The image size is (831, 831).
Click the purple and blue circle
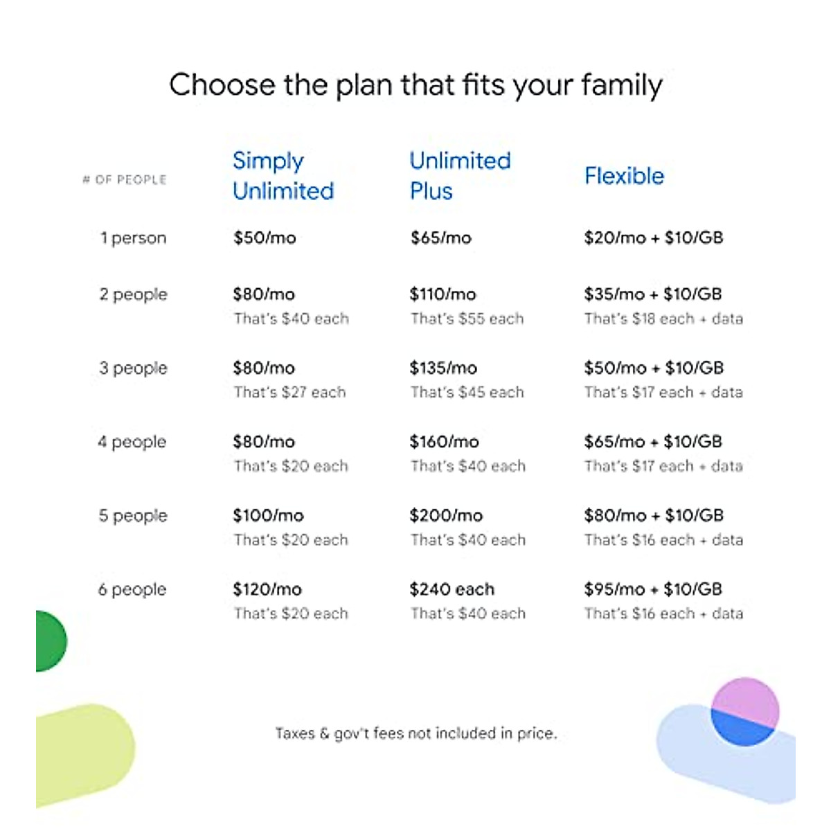coord(744,712)
